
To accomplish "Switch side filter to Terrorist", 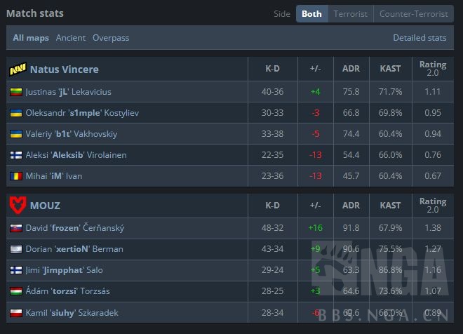I will pyautogui.click(x=350, y=14).
